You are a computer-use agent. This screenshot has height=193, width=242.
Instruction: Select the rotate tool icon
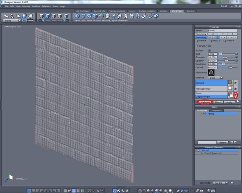[12, 16]
